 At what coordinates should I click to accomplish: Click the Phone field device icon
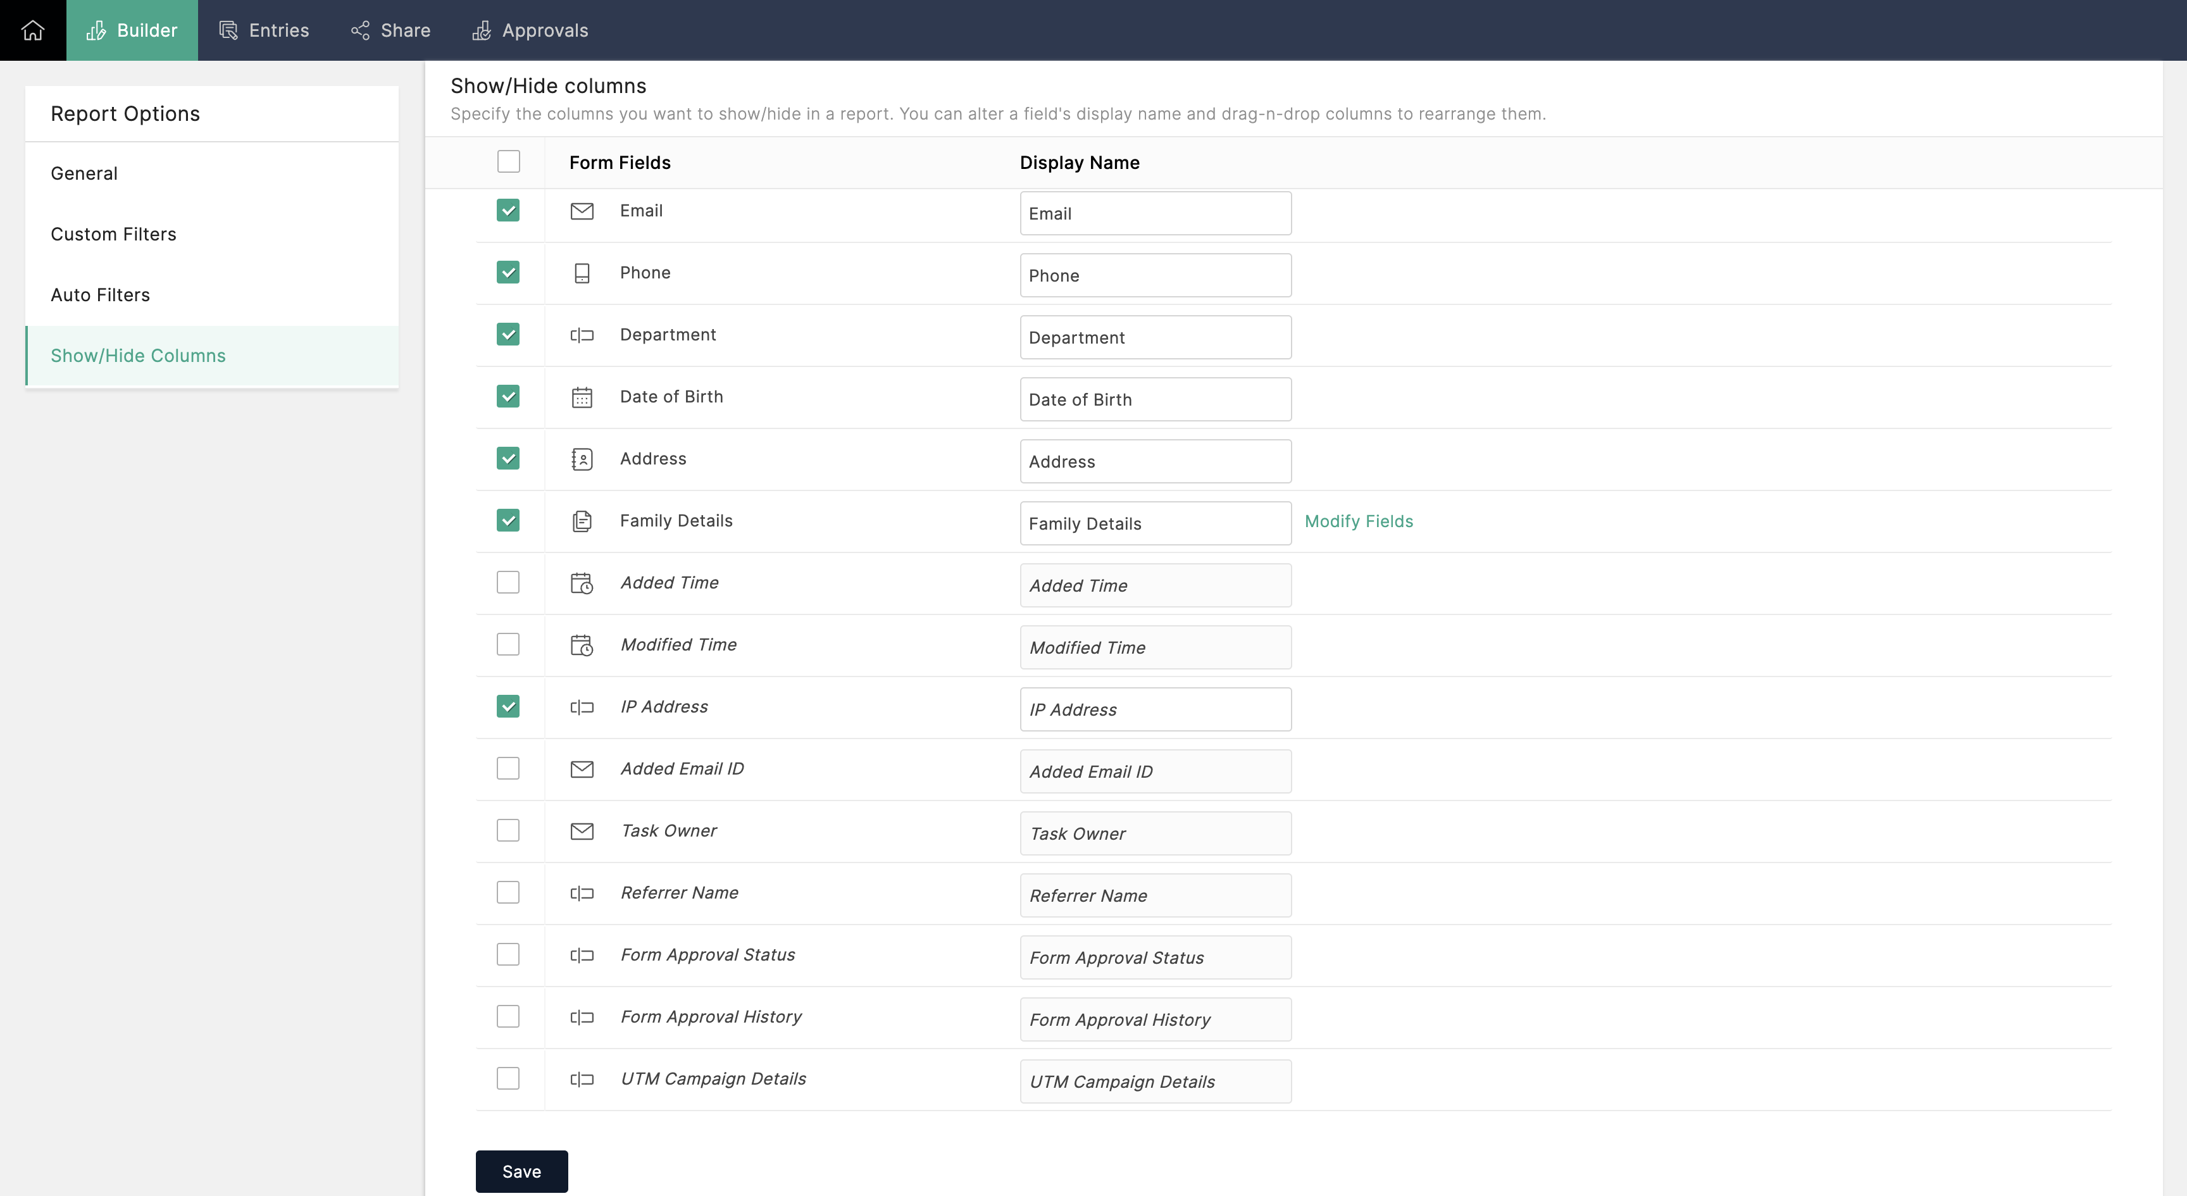point(582,273)
